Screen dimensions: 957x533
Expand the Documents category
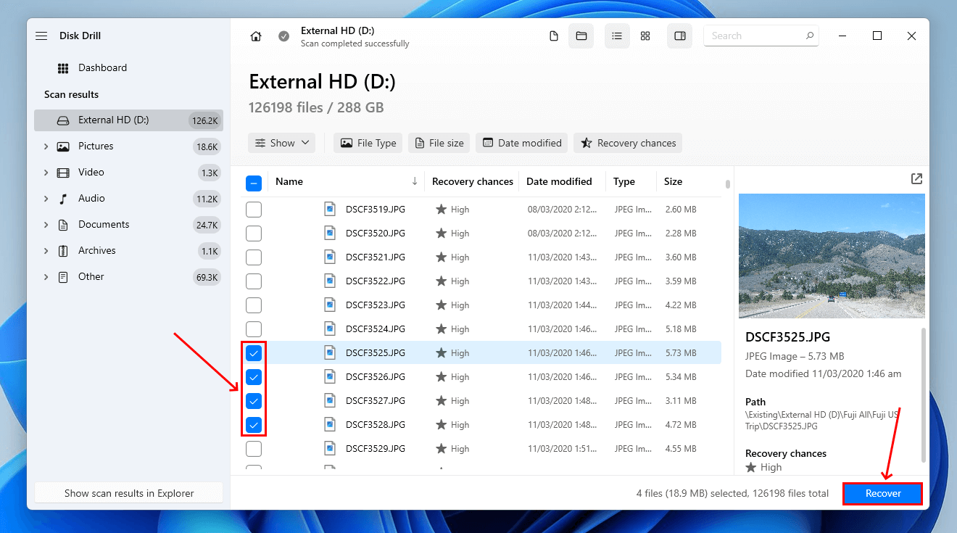46,225
